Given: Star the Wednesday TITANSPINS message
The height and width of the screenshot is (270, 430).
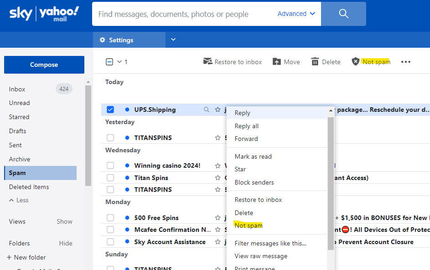Looking at the screenshot, I should pos(218,190).
